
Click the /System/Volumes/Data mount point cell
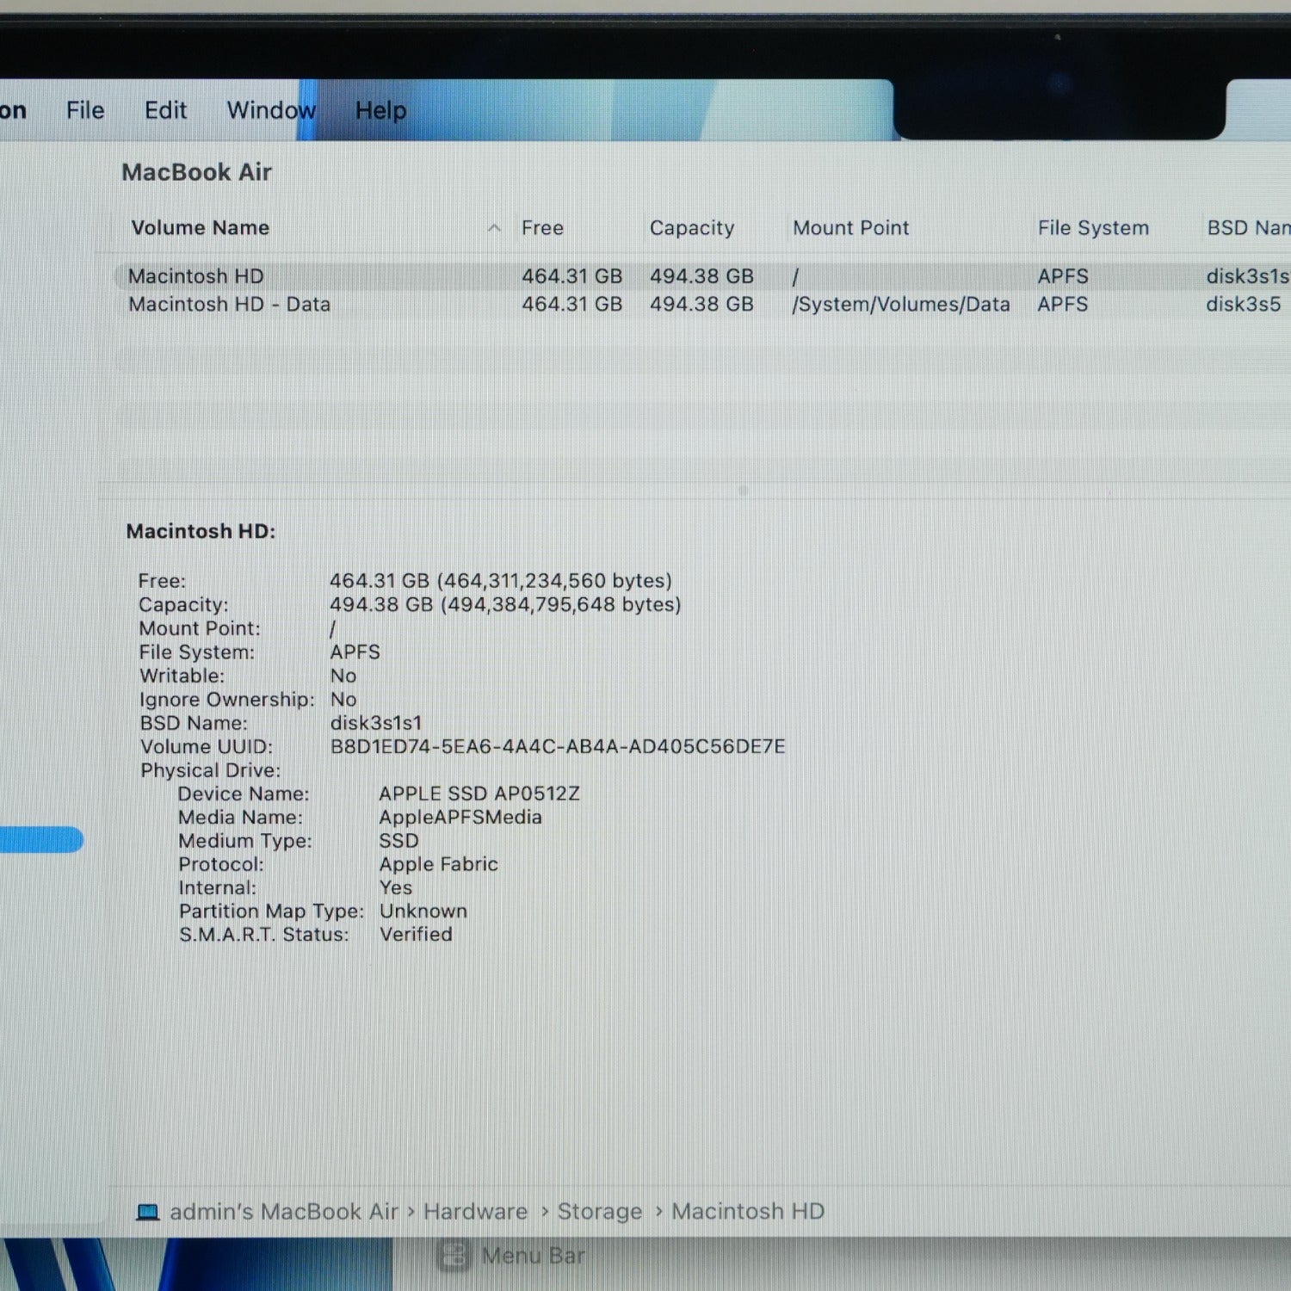click(901, 305)
